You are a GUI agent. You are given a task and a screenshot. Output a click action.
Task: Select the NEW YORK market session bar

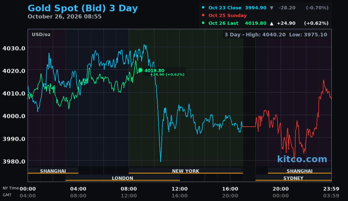point(186,171)
